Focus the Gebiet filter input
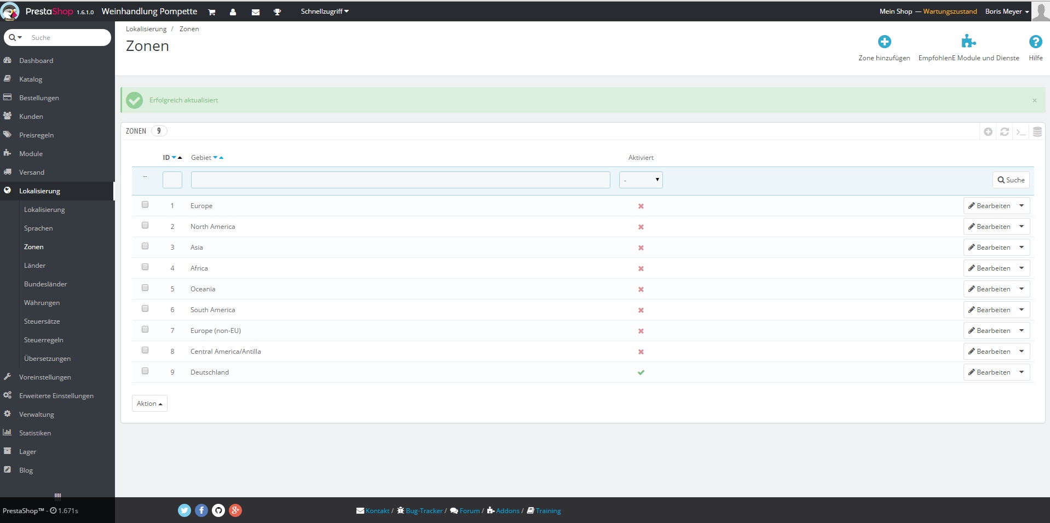The width and height of the screenshot is (1050, 523). 401,180
